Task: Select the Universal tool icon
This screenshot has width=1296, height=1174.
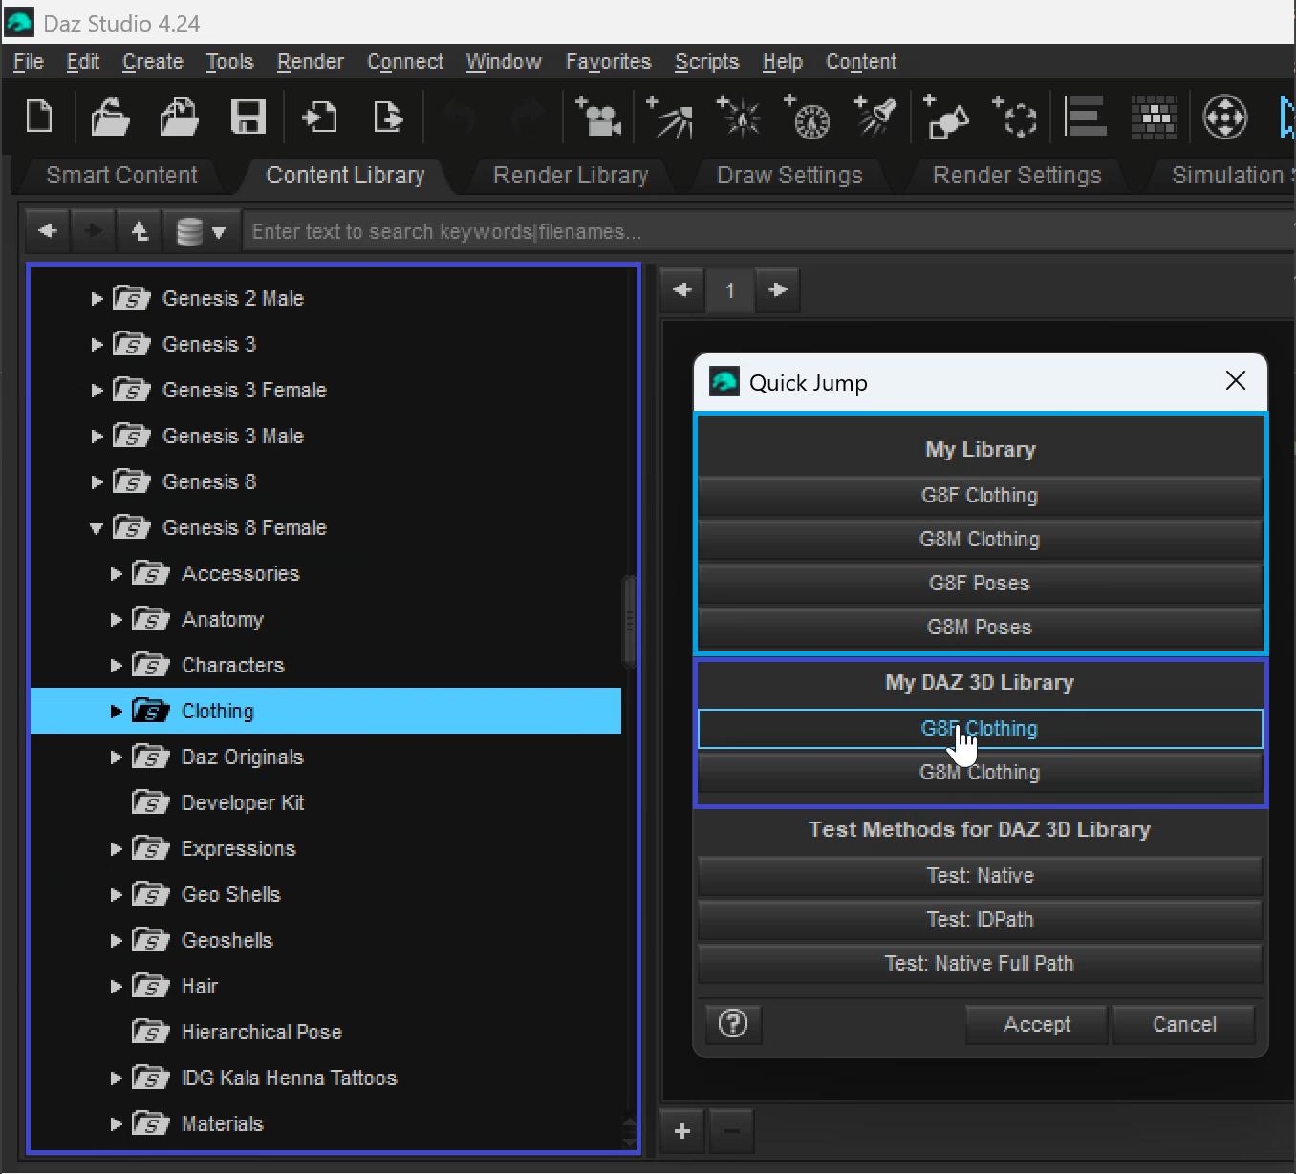Action: (x=1224, y=117)
